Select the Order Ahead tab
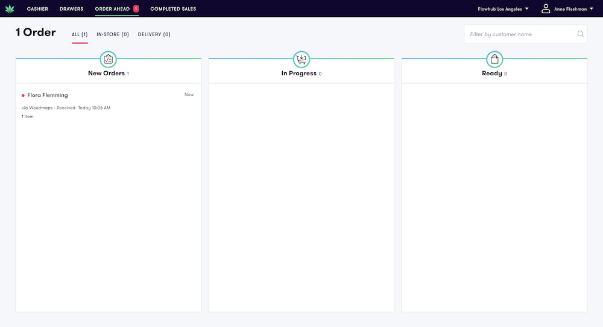Screen dimensions: 603x327 pyautogui.click(x=112, y=9)
